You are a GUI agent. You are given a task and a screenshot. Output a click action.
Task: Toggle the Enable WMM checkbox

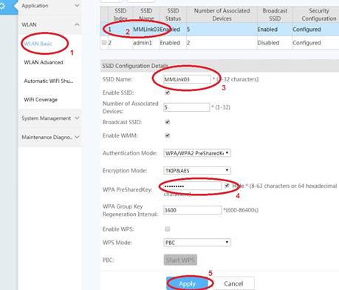click(x=168, y=135)
